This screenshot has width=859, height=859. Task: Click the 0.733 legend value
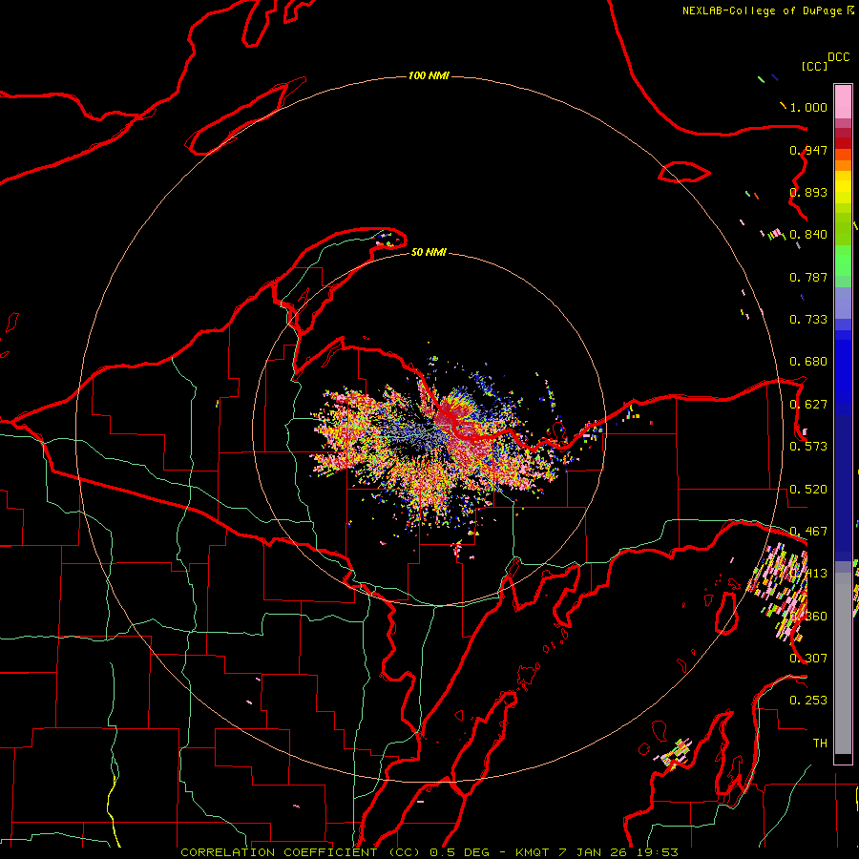808,320
